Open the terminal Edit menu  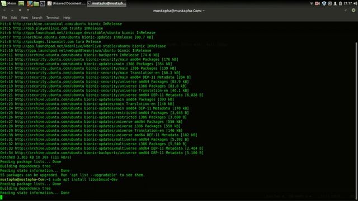click(x=14, y=17)
